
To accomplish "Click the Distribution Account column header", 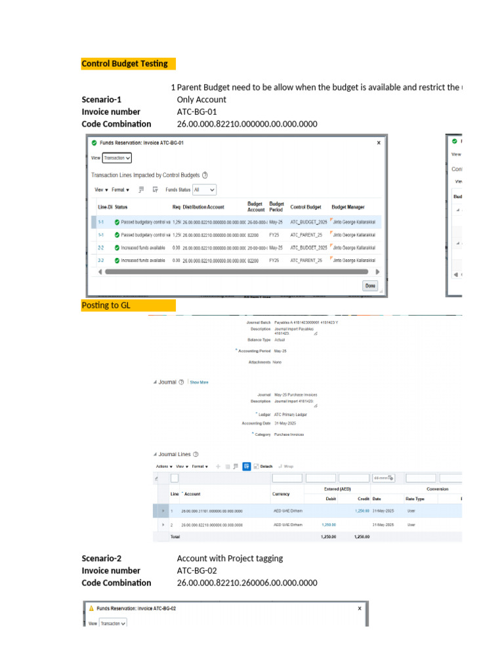I will [203, 207].
